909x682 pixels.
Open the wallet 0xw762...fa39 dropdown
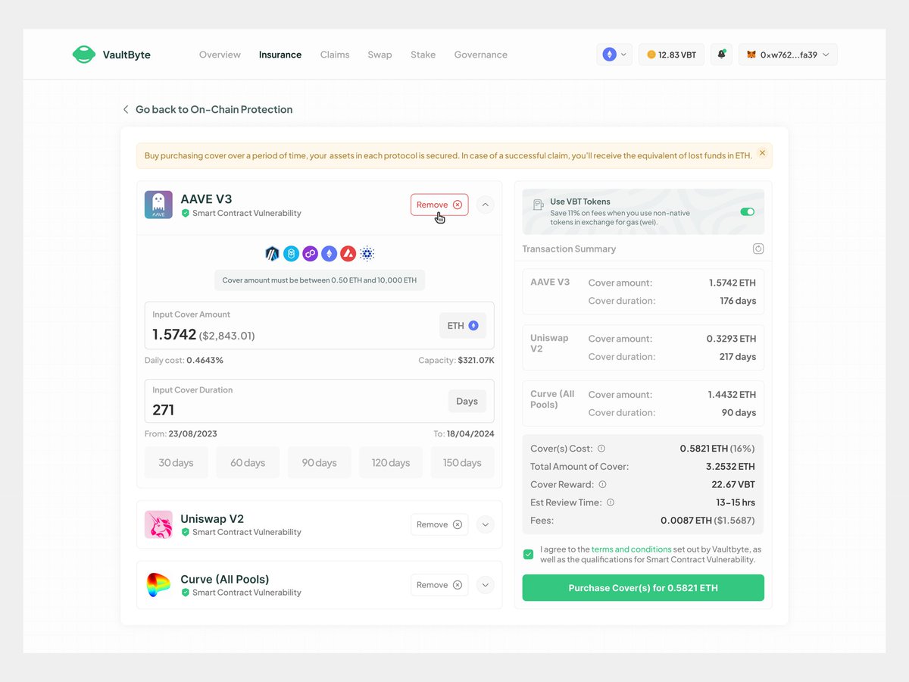click(788, 55)
